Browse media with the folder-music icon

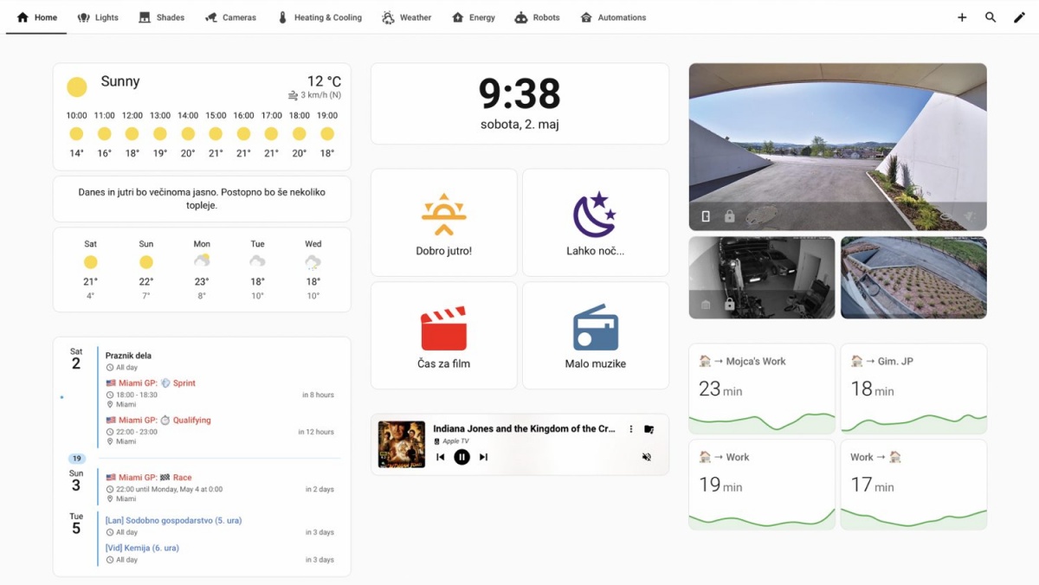tap(649, 429)
